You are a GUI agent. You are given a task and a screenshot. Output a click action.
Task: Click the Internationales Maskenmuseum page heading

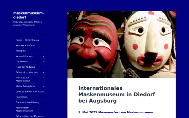point(117,94)
